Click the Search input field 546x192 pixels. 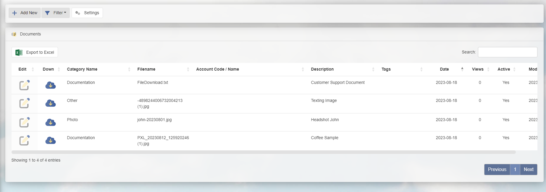coord(508,52)
